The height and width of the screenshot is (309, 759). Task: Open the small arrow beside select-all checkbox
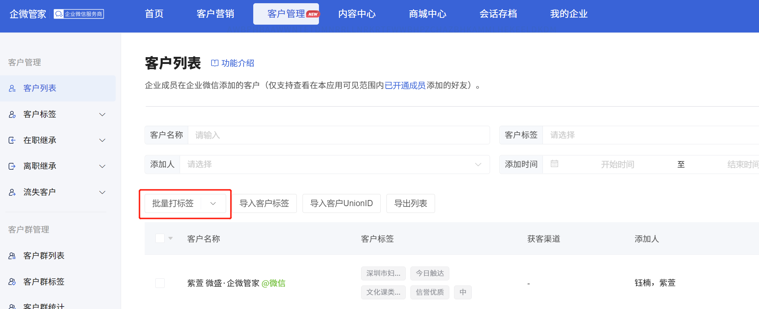click(170, 238)
